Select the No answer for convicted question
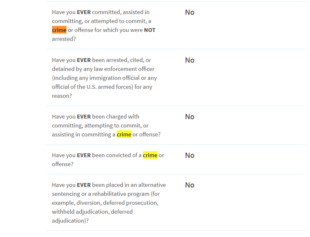 (190, 155)
